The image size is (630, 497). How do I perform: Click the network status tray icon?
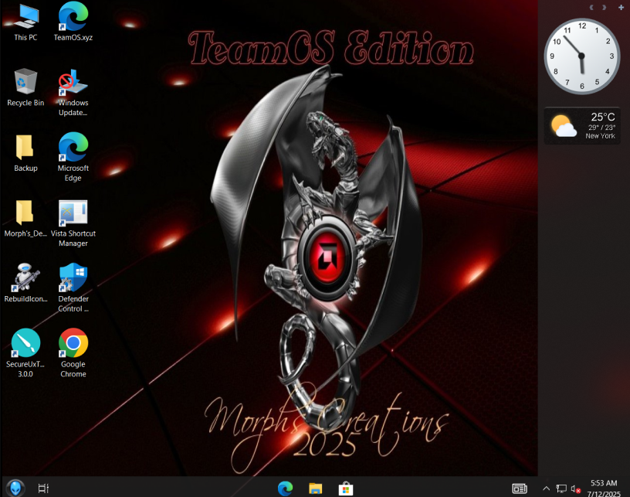click(561, 488)
